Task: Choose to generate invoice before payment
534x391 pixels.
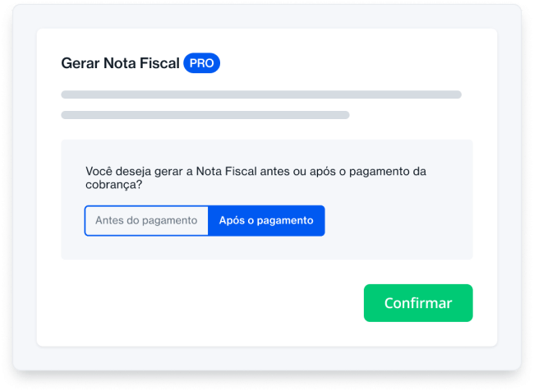Action: pyautogui.click(x=146, y=220)
